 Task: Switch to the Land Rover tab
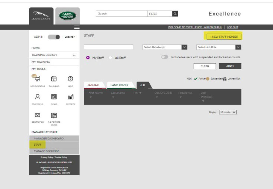click(x=119, y=85)
